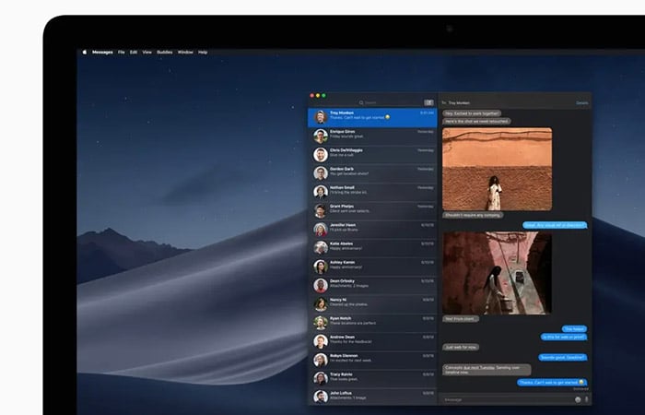
Task: Open the Details link for this conversation
Action: pos(582,103)
